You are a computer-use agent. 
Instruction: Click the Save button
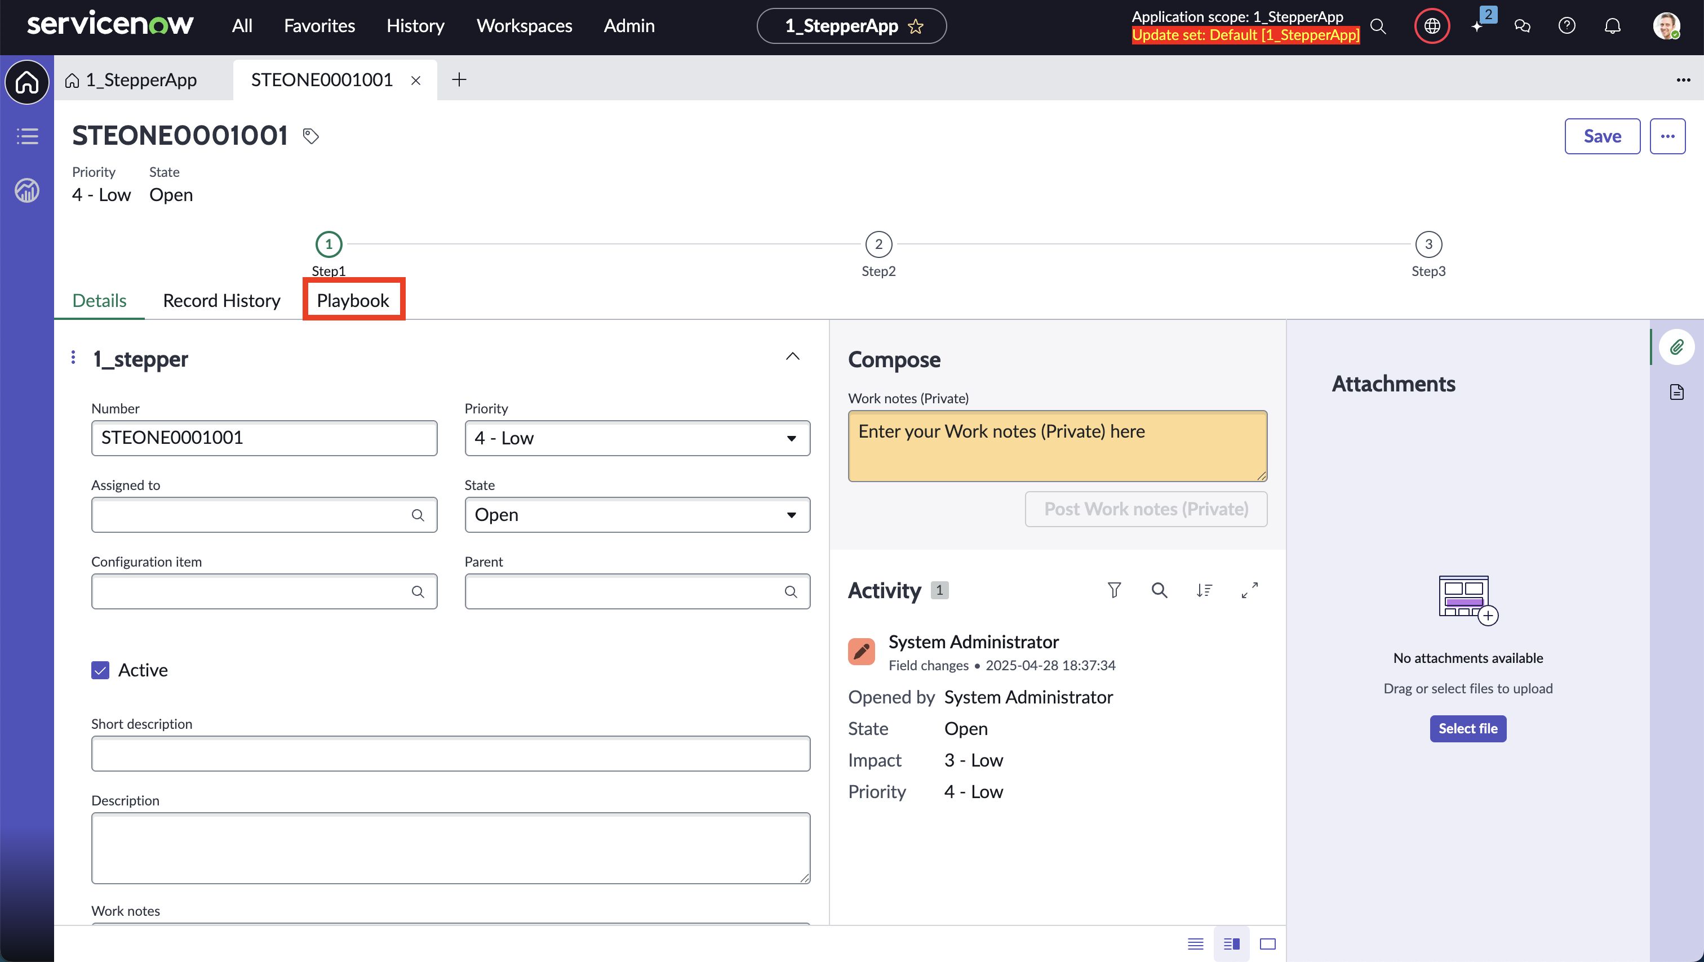(1602, 136)
